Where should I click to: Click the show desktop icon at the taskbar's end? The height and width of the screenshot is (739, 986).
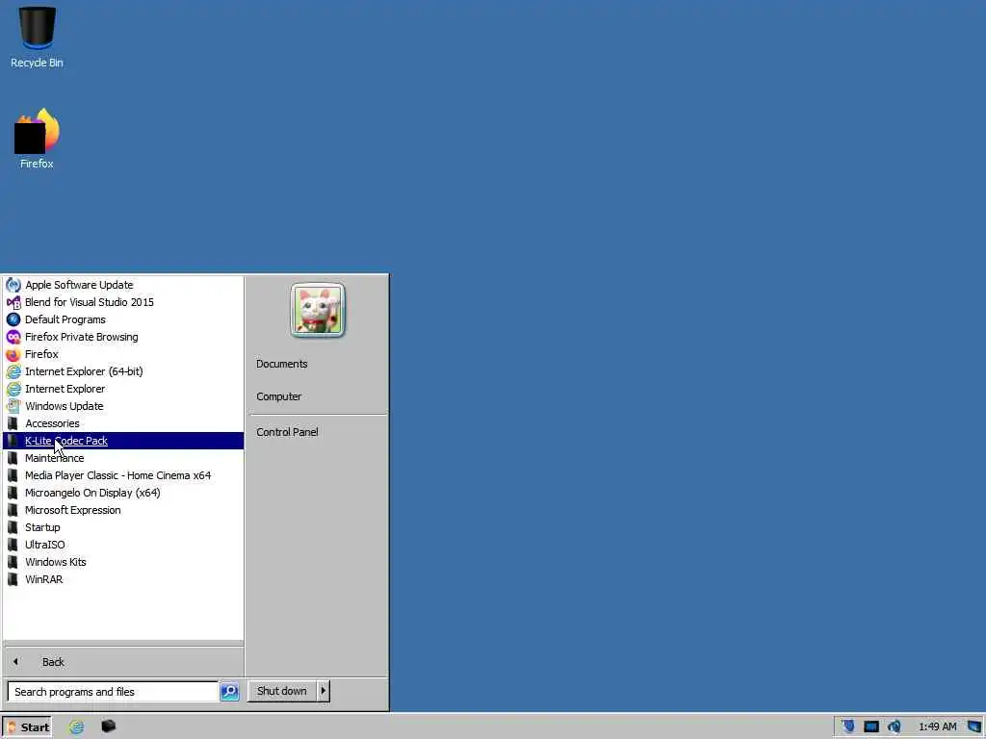pos(974,727)
